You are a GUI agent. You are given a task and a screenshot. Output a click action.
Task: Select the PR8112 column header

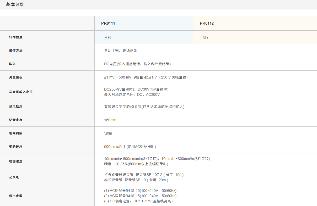pyautogui.click(x=207, y=23)
